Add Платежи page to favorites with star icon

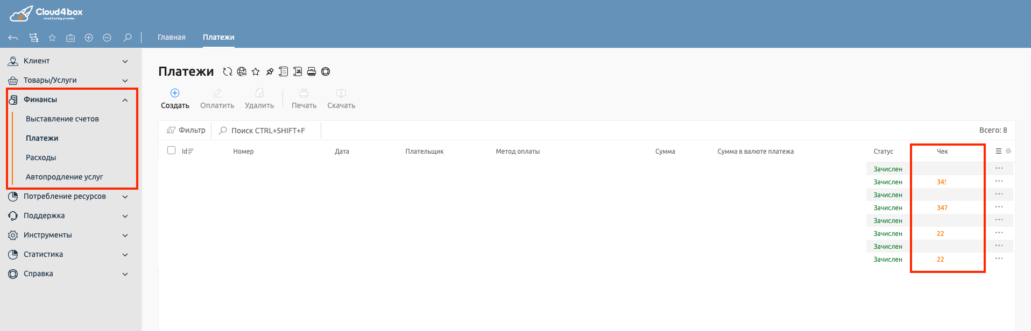pos(256,71)
